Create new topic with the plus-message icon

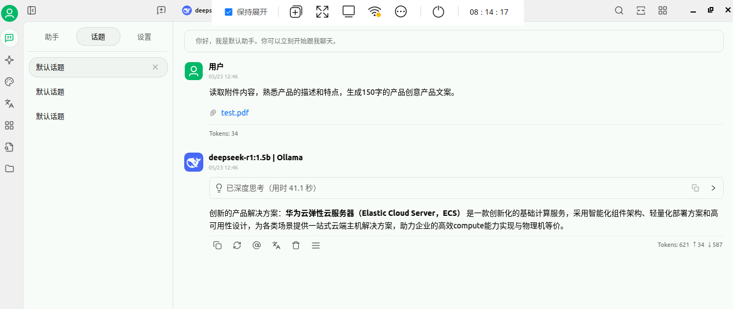161,10
